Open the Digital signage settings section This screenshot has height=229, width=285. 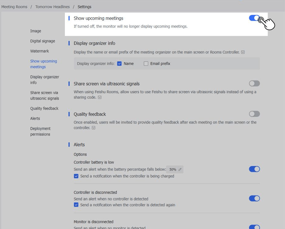click(42, 41)
